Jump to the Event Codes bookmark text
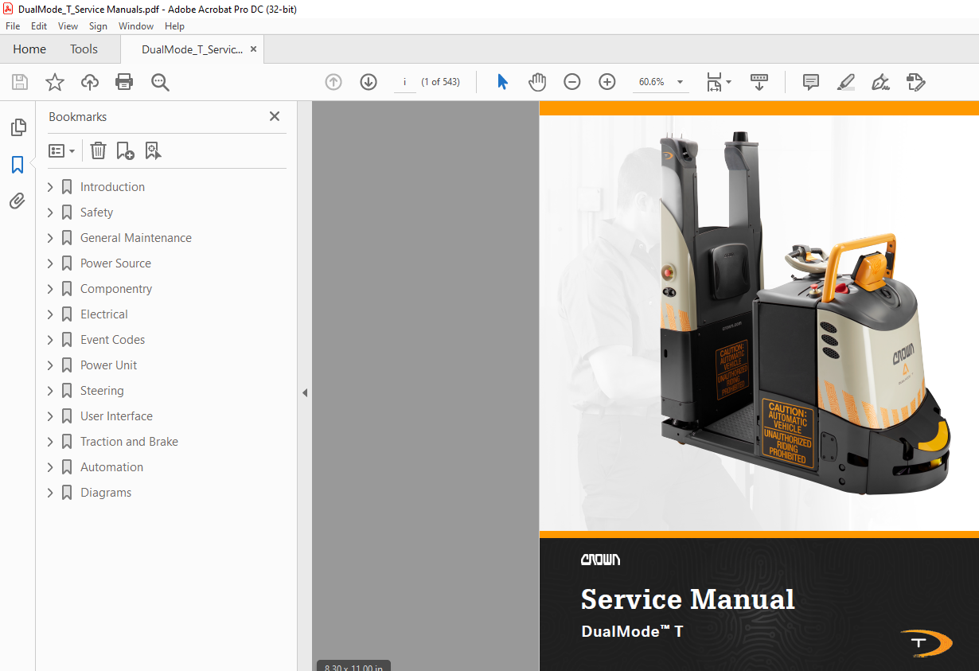The width and height of the screenshot is (979, 671). coord(112,340)
